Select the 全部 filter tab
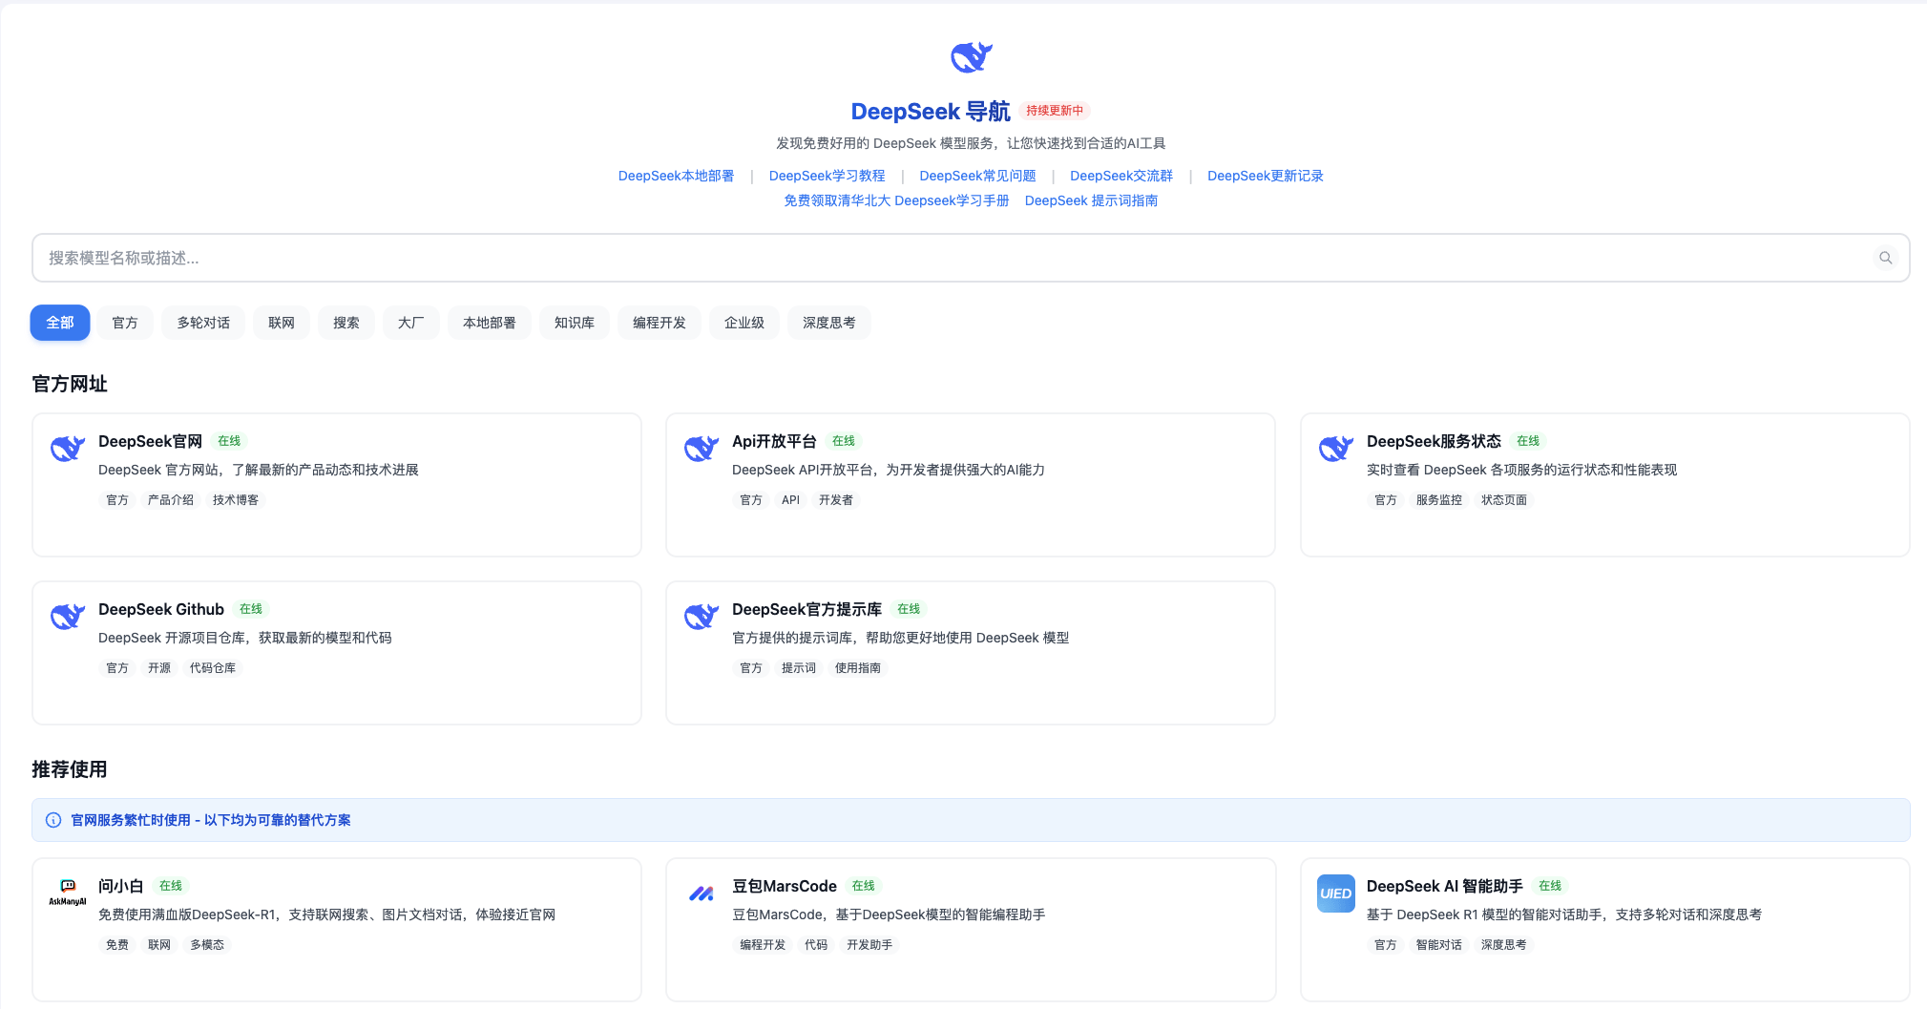Viewport: 1927px width, 1009px height. pyautogui.click(x=60, y=323)
